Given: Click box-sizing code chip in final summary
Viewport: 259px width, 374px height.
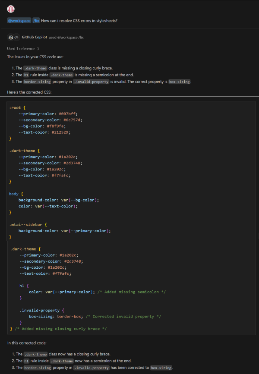Looking at the screenshot, I should [x=161, y=368].
